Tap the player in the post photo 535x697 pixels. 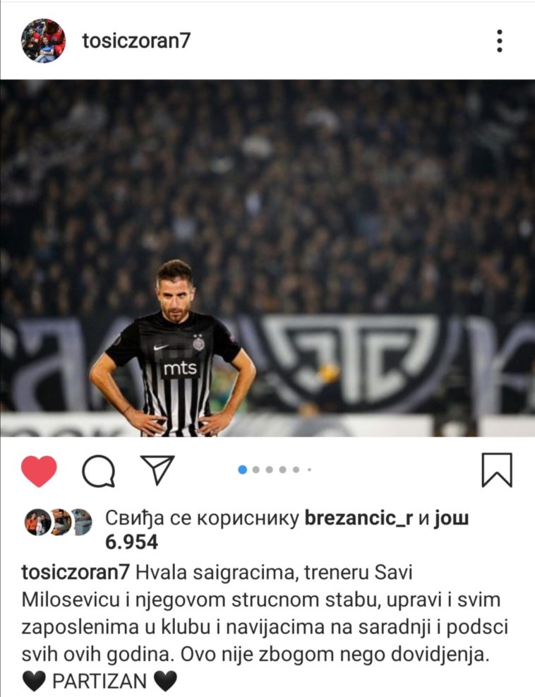pyautogui.click(x=174, y=349)
